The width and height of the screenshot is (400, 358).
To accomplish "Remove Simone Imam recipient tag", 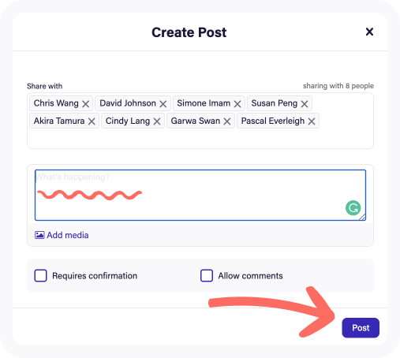I will point(237,104).
